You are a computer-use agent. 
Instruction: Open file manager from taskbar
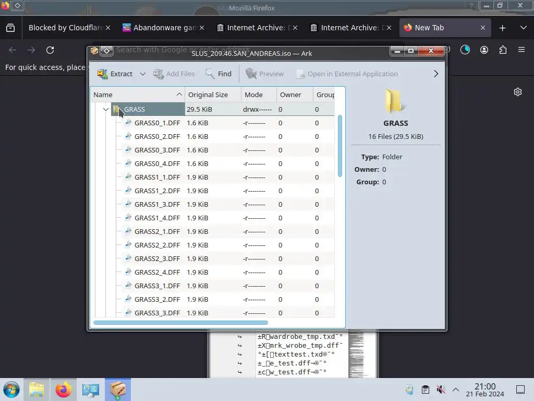(37, 390)
